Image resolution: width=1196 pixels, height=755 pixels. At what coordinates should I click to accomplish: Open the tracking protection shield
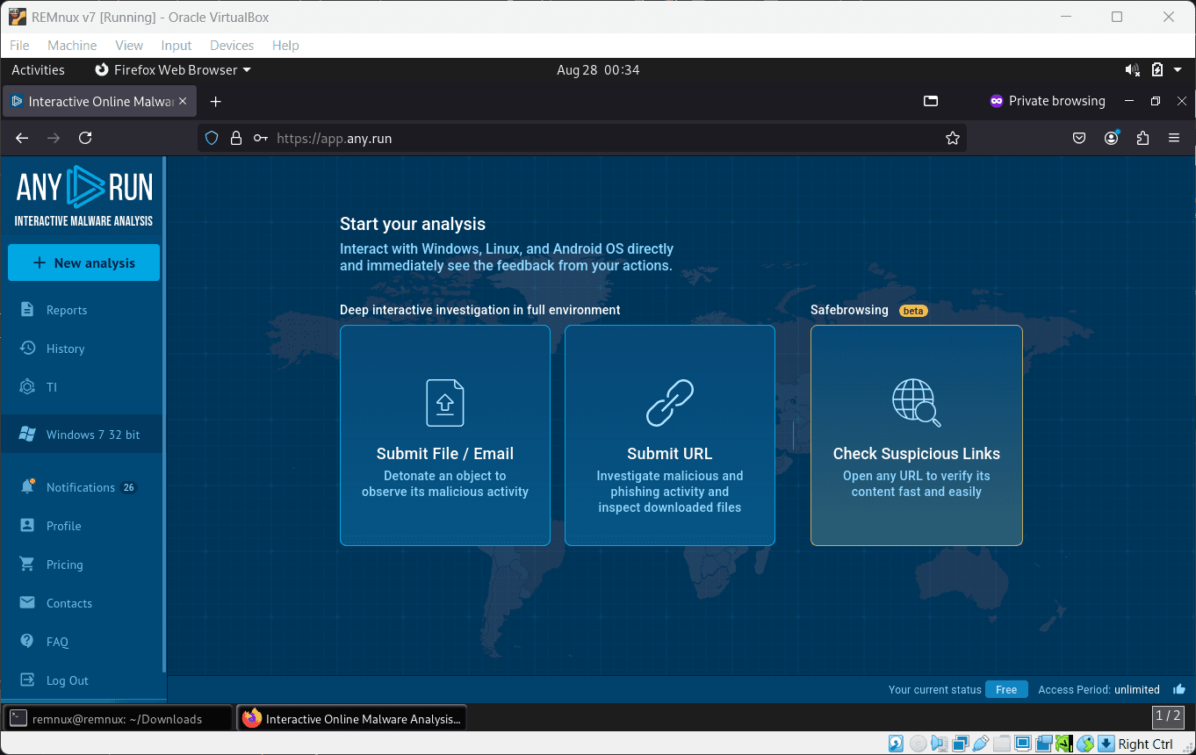tap(211, 138)
